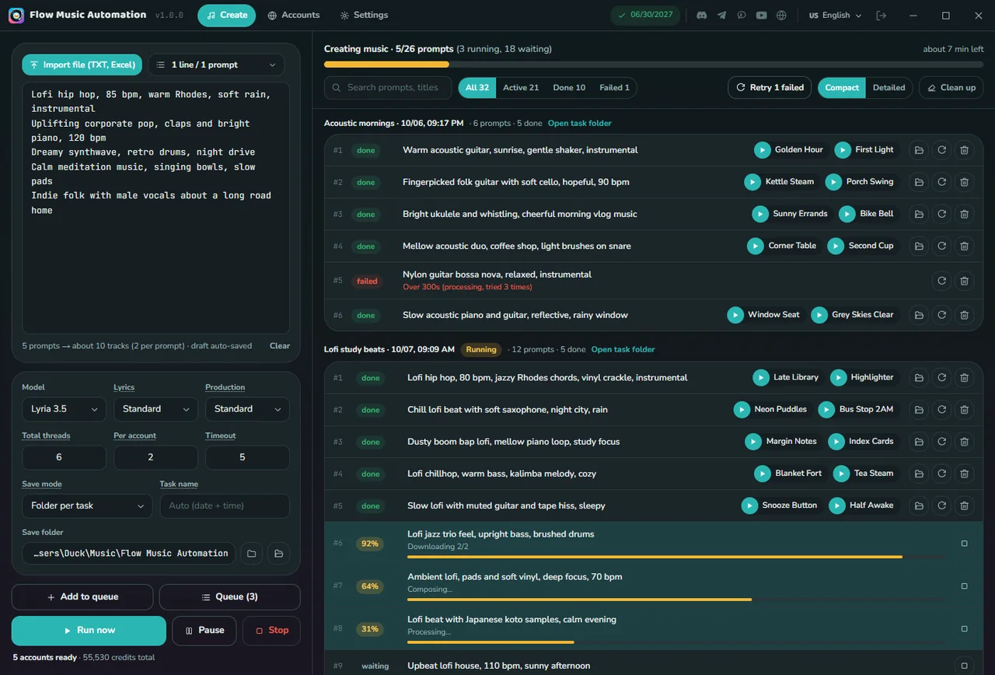This screenshot has width=995, height=675.
Task: Open the YouTube link icon
Action: [761, 16]
